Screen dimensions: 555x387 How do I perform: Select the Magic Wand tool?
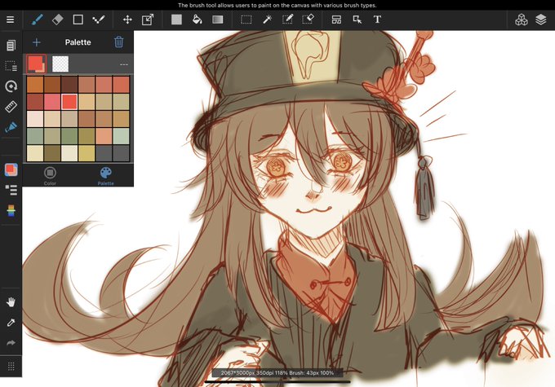tap(267, 20)
